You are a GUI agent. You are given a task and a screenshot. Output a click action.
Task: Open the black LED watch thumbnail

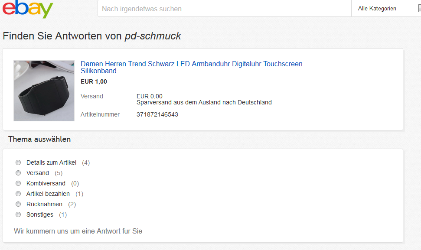(x=44, y=91)
